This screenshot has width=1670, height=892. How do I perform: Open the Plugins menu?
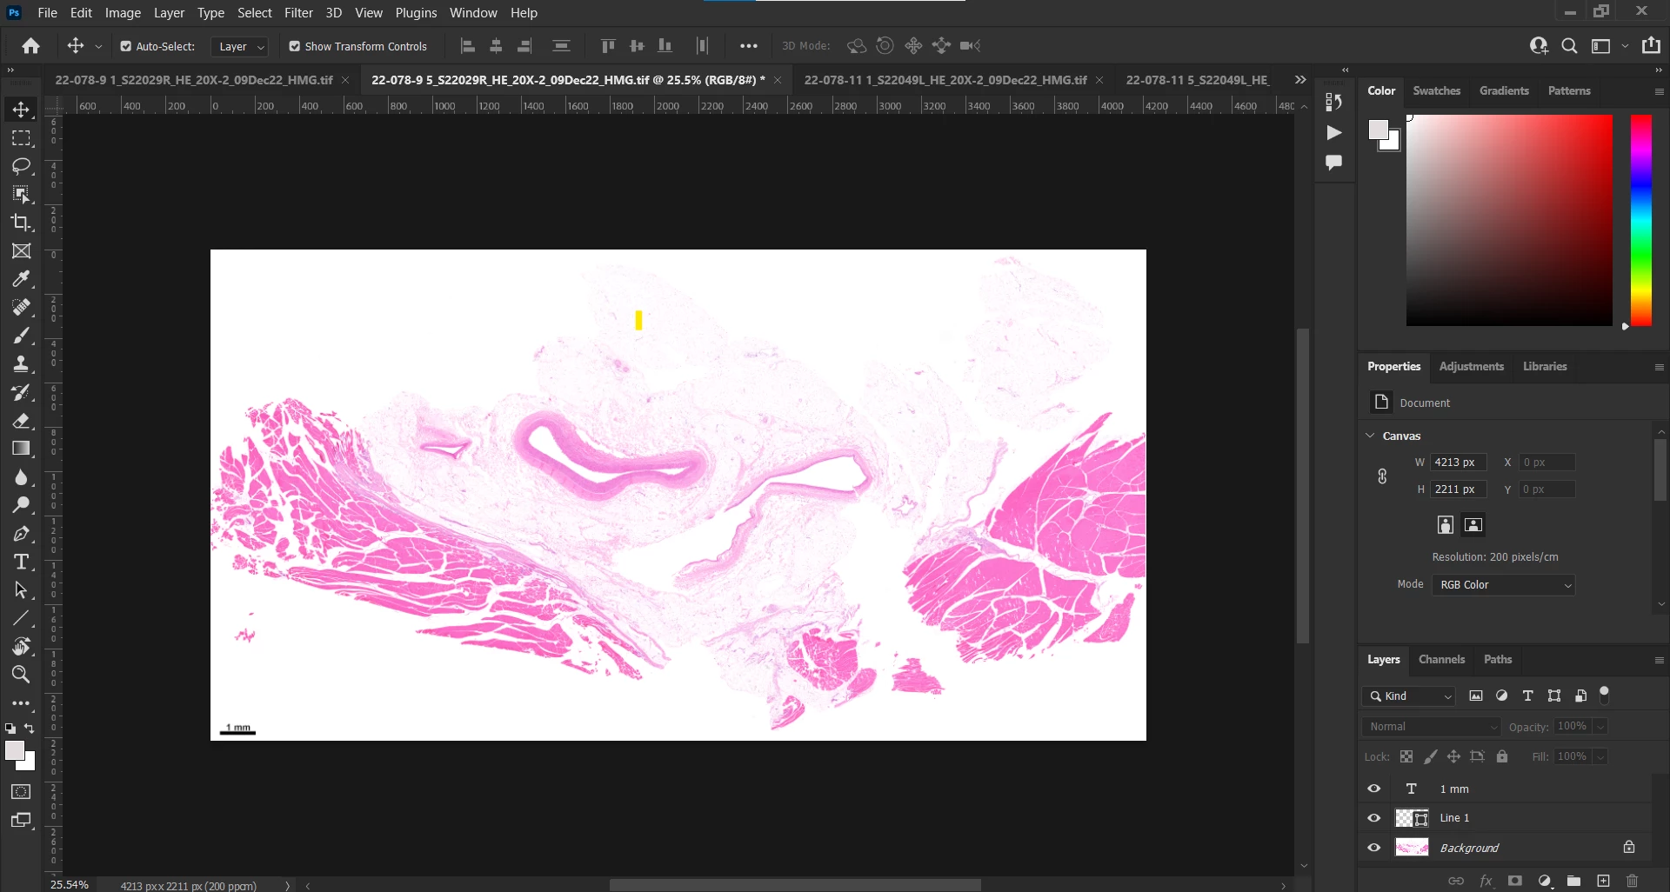(x=416, y=13)
